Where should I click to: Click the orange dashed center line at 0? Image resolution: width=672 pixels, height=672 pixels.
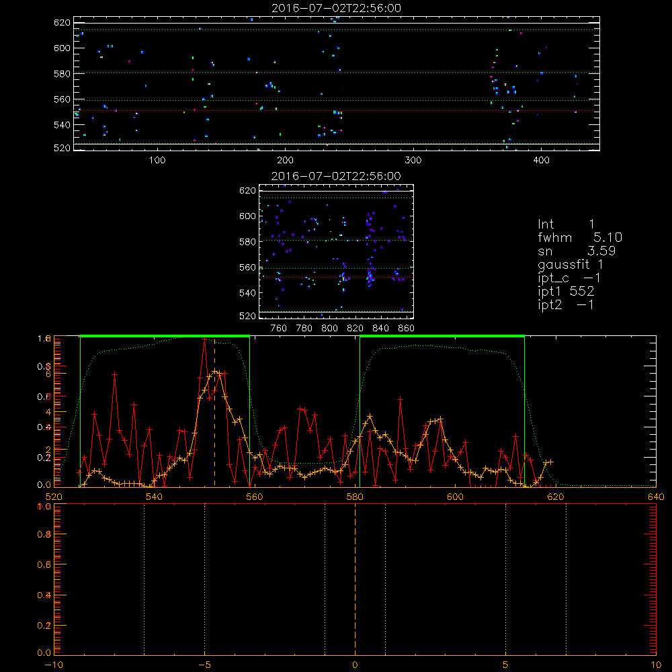[355, 579]
